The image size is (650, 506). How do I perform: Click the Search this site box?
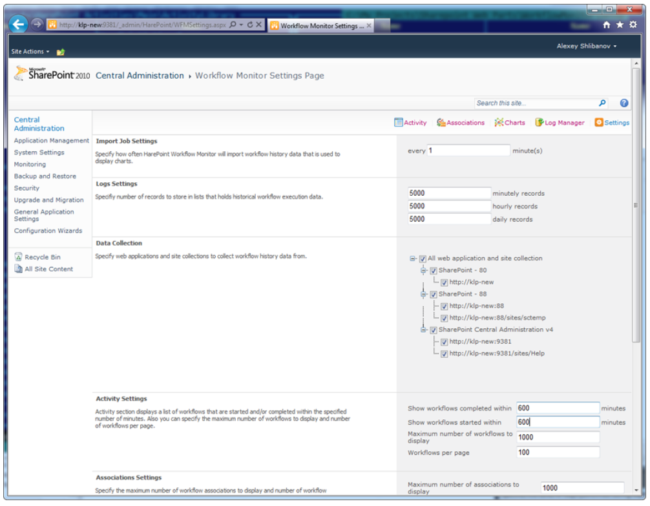coord(535,103)
